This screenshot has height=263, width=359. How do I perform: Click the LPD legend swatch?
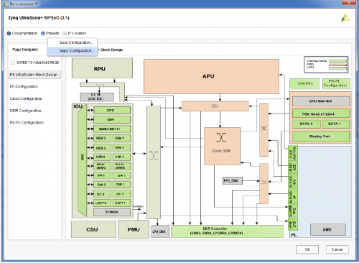click(x=337, y=68)
